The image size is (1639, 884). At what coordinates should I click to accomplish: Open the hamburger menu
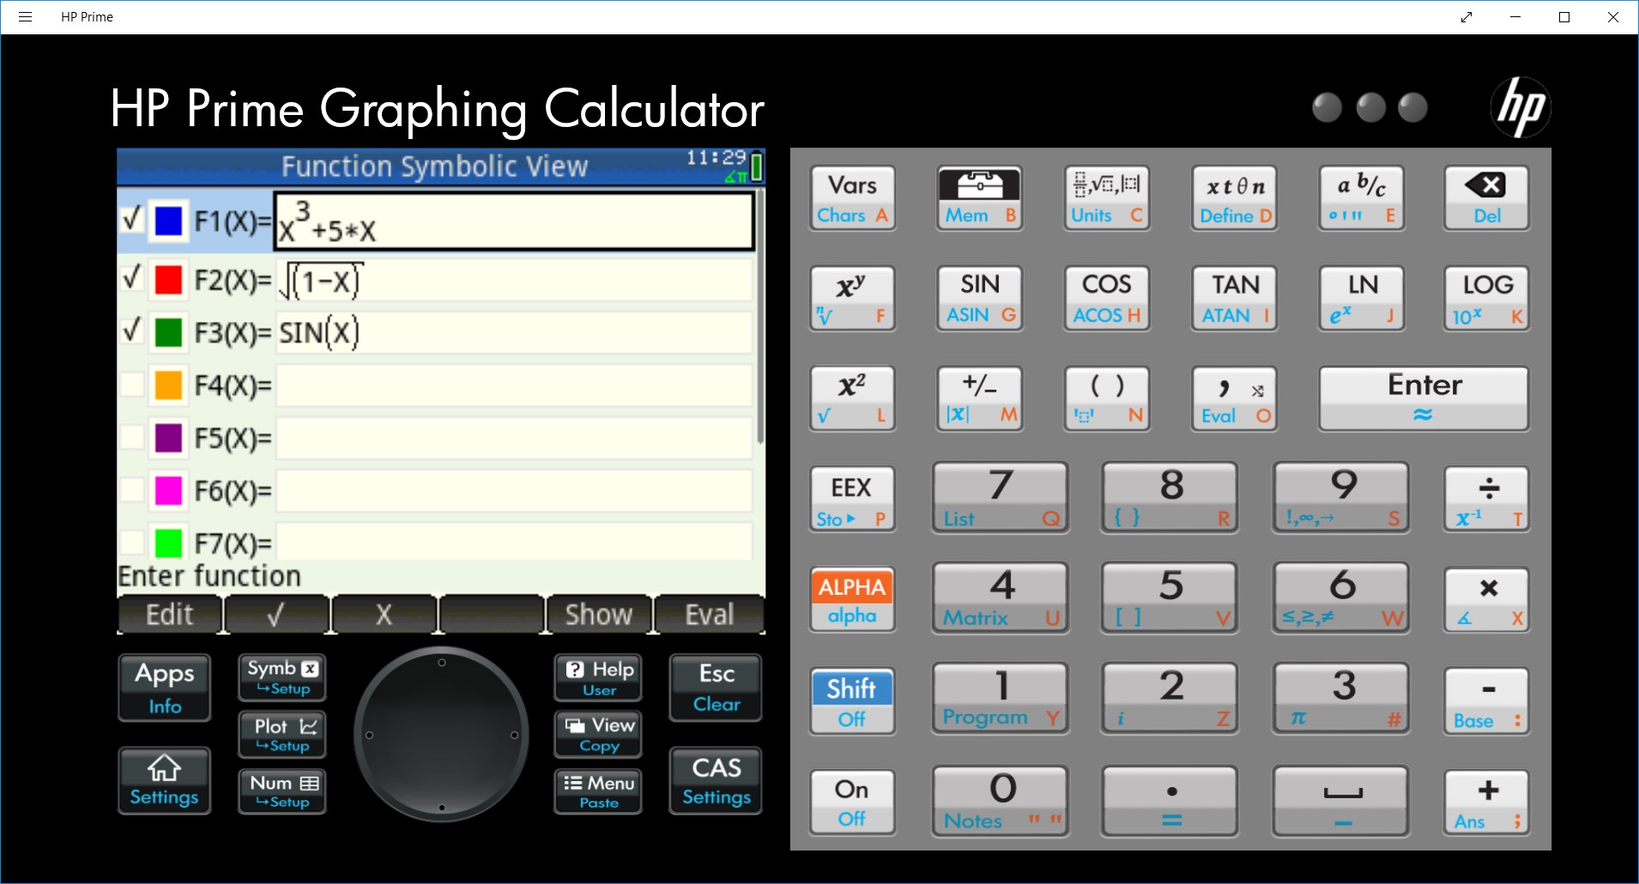point(26,16)
